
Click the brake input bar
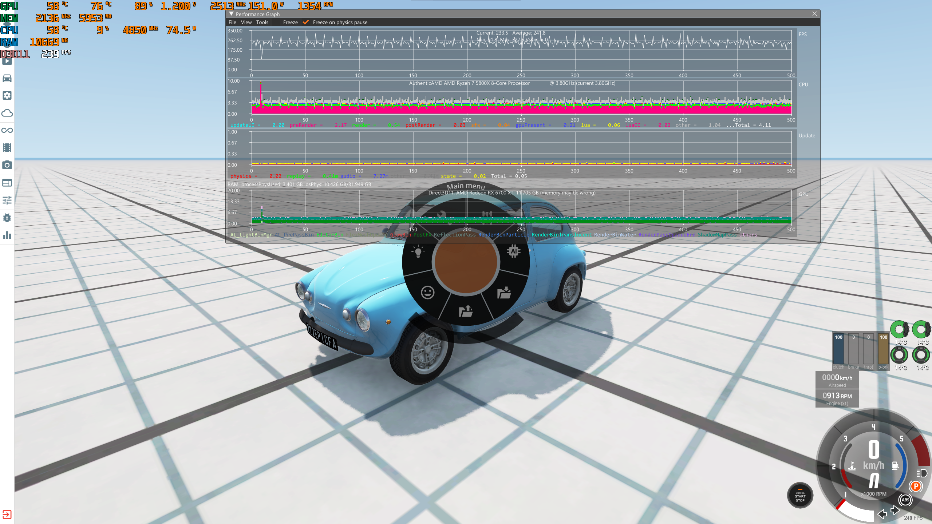point(853,349)
